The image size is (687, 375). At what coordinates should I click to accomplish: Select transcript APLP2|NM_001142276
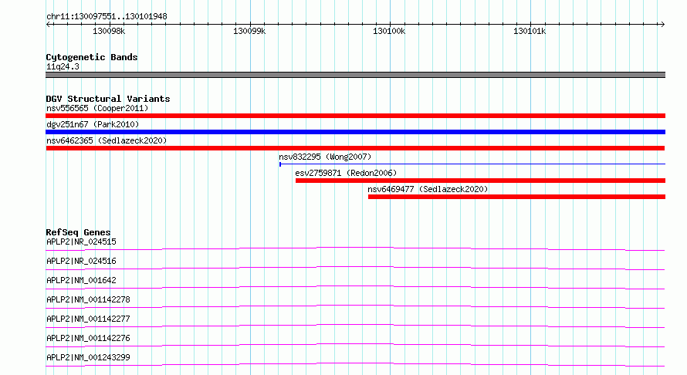88,338
